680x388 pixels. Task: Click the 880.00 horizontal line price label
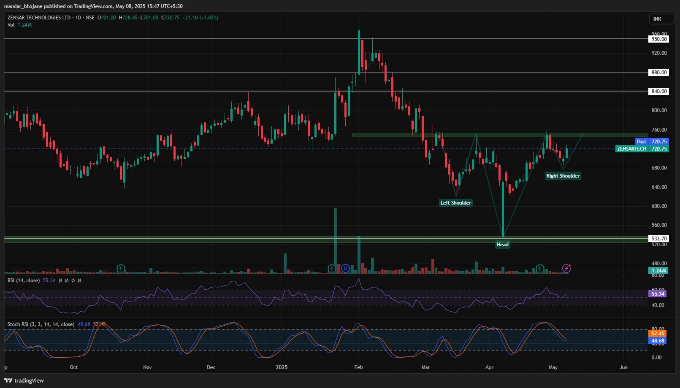coord(659,73)
